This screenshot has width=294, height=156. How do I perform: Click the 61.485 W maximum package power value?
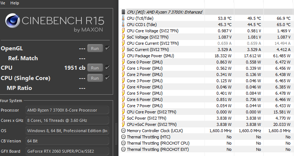pyautogui.click(x=282, y=56)
